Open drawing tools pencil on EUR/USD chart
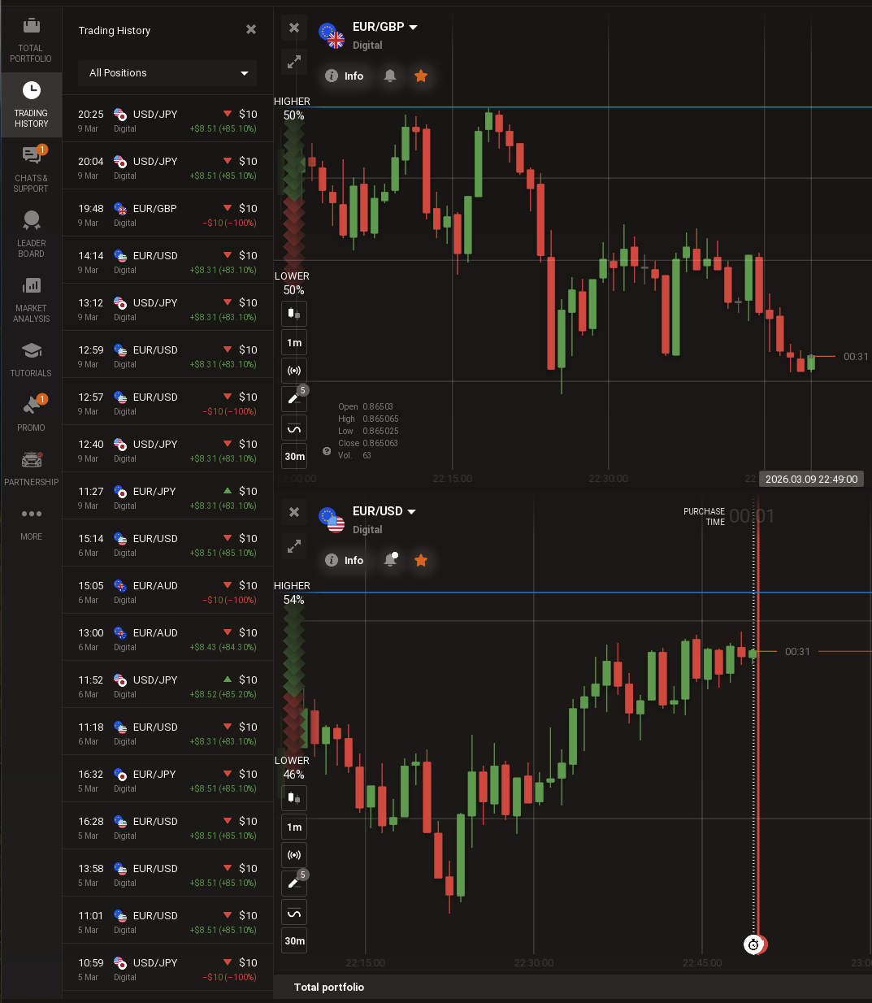872x1003 pixels. [294, 883]
